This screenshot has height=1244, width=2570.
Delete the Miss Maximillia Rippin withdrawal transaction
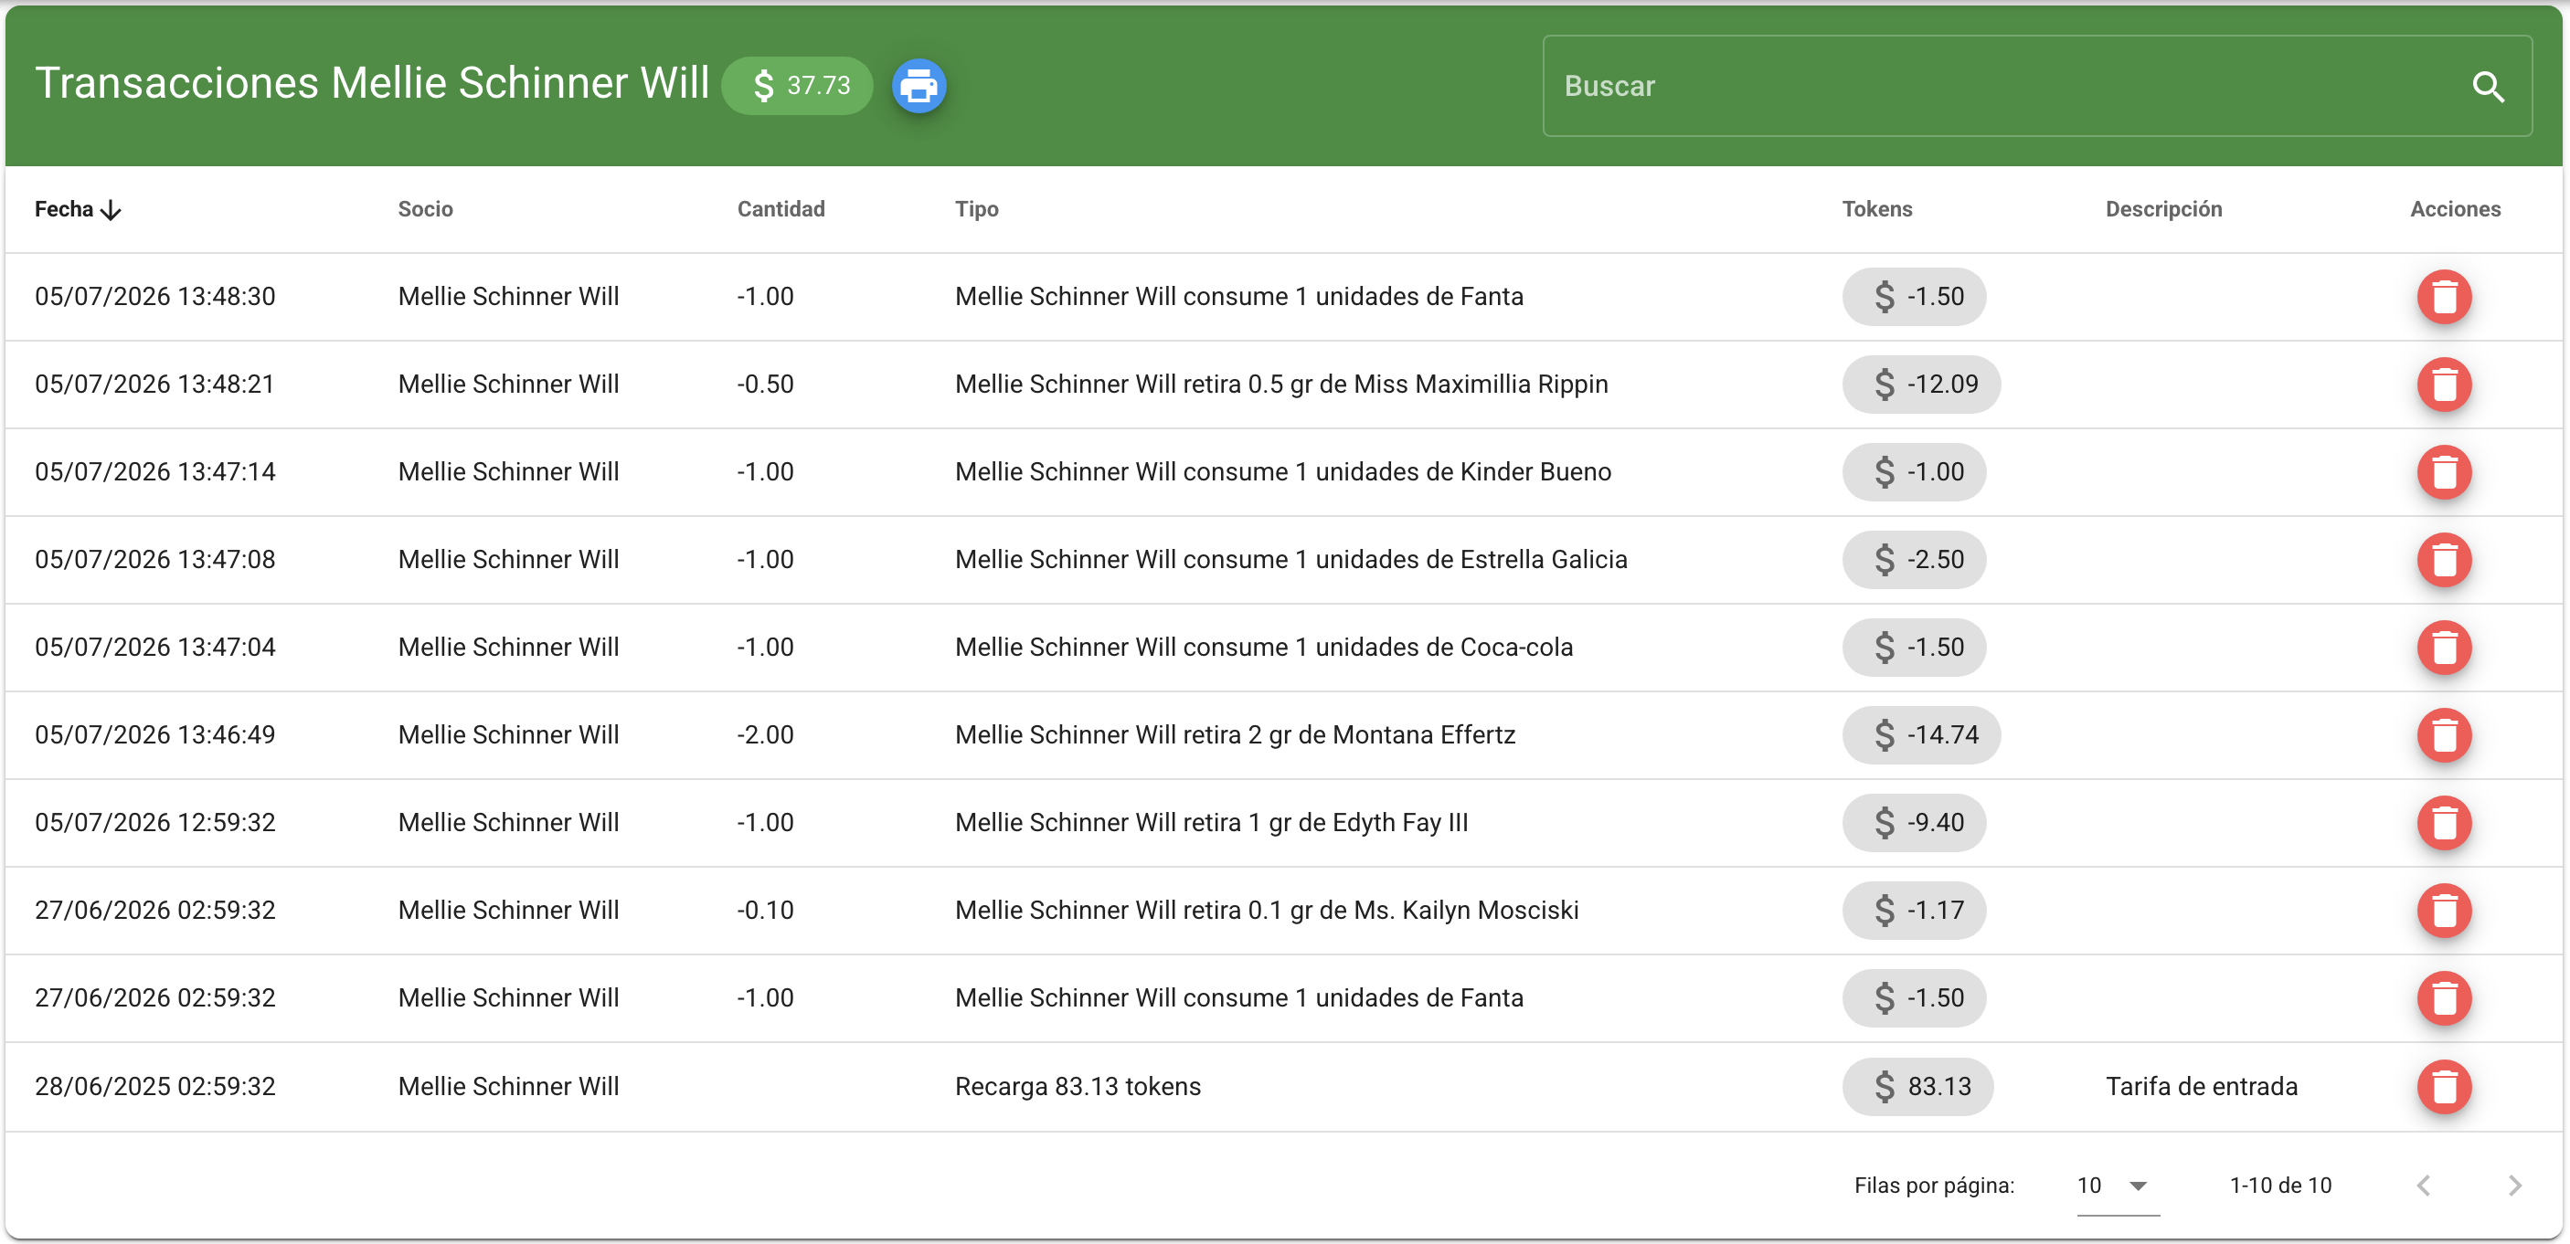pyautogui.click(x=2443, y=385)
